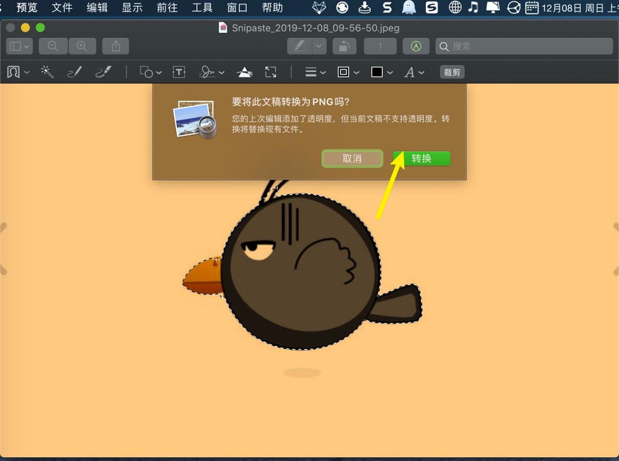This screenshot has height=461, width=619.
Task: Open the Shapes tool menu
Action: (150, 72)
